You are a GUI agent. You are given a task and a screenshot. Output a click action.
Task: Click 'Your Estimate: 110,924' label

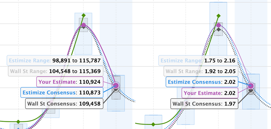point(70,82)
